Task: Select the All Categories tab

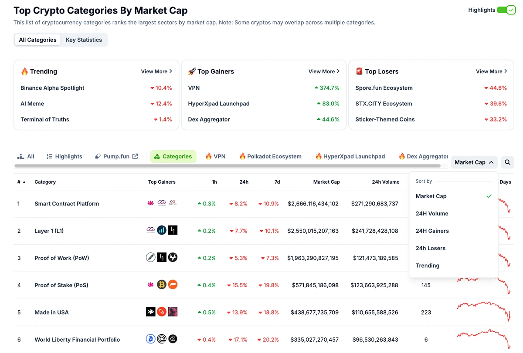Action: [37, 40]
